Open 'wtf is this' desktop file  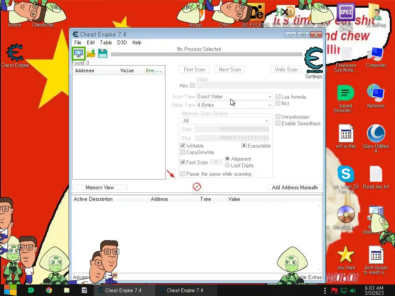click(x=346, y=136)
